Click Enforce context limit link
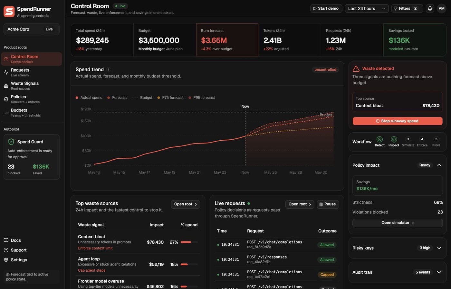Viewport: 451px width, 289px height. tap(95, 248)
